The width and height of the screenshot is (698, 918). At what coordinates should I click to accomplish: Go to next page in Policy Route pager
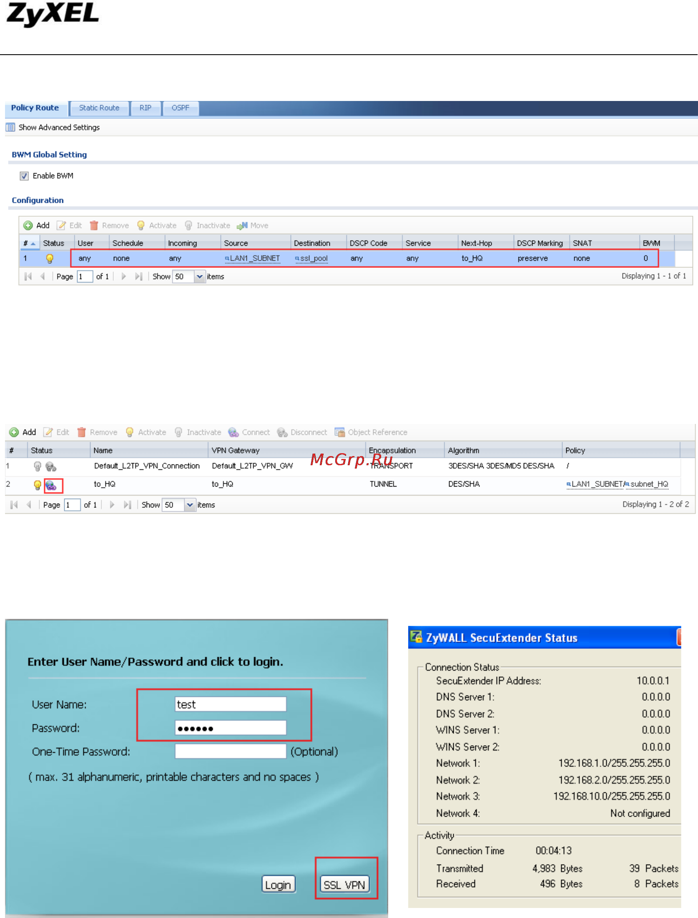point(123,276)
